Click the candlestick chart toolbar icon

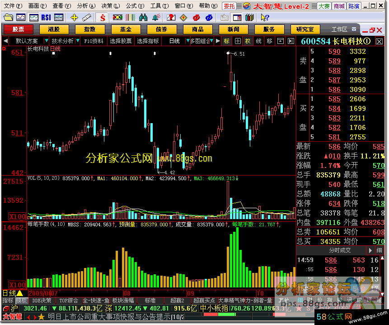[x=33, y=17]
